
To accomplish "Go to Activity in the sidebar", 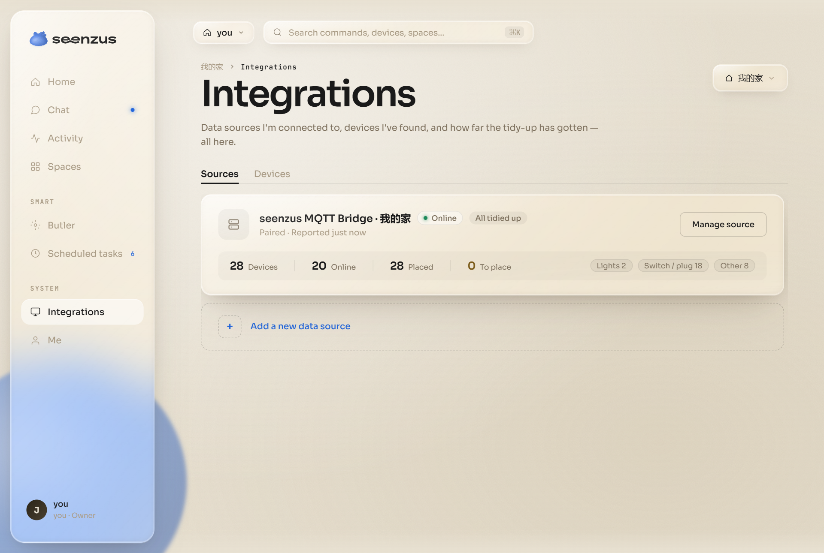I will [x=82, y=138].
